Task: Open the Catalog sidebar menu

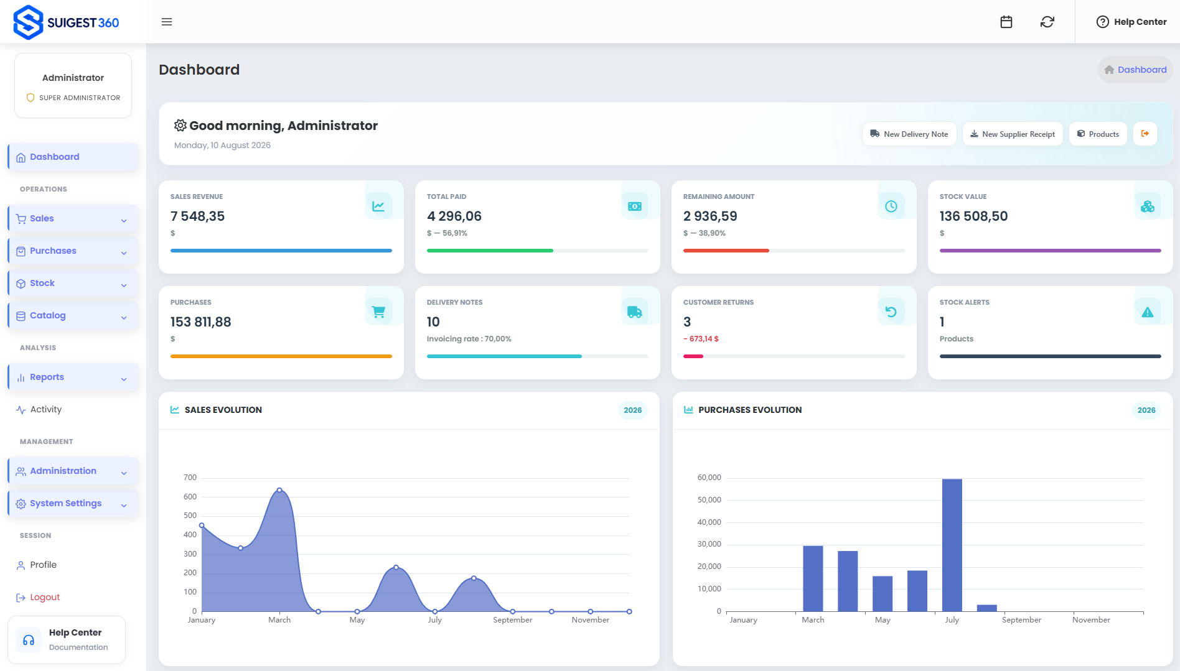Action: [73, 315]
